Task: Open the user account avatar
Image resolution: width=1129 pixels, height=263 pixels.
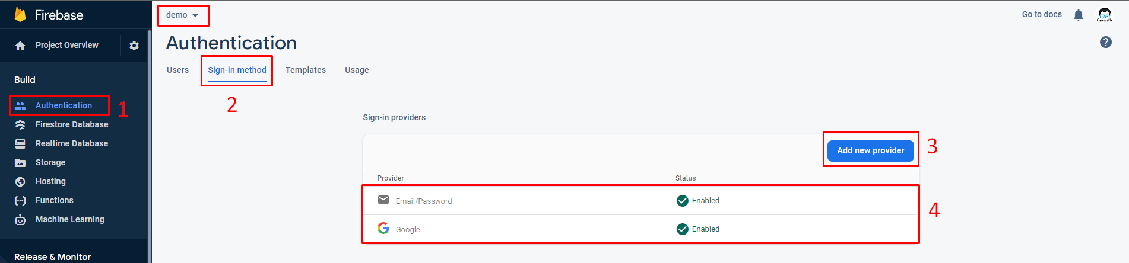Action: [1105, 15]
